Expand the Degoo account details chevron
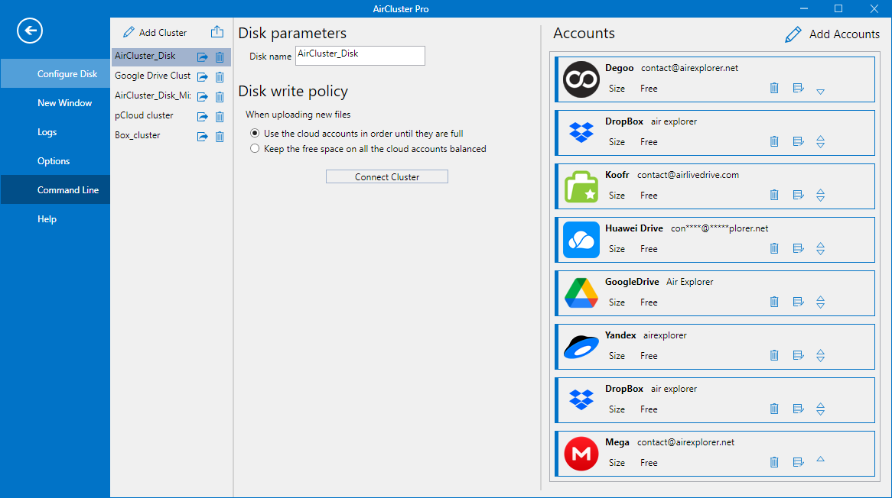The width and height of the screenshot is (892, 498). (820, 91)
